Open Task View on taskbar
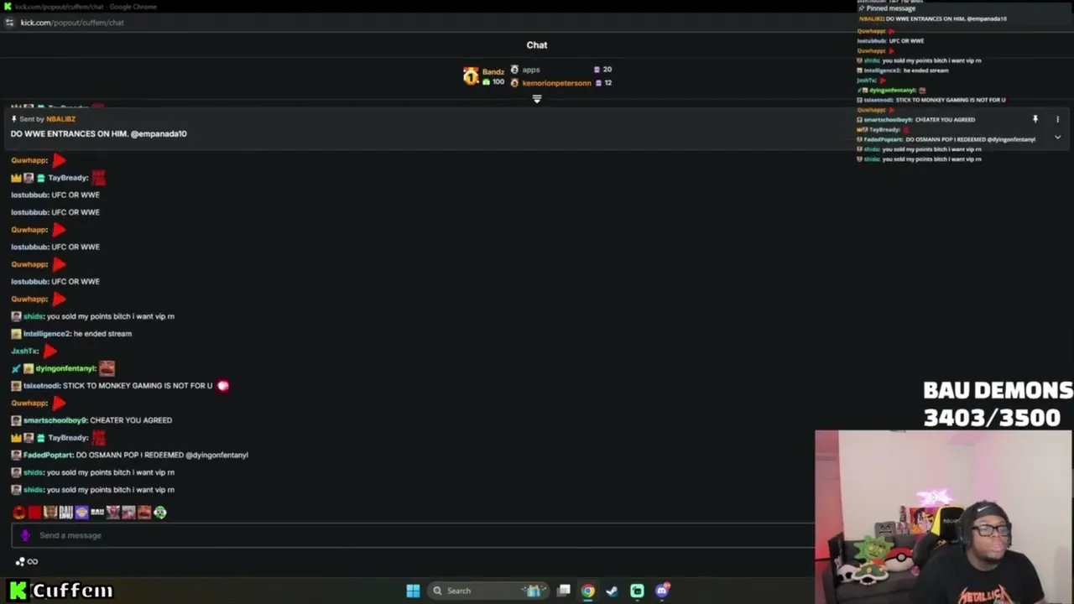The image size is (1074, 604). pos(564,591)
